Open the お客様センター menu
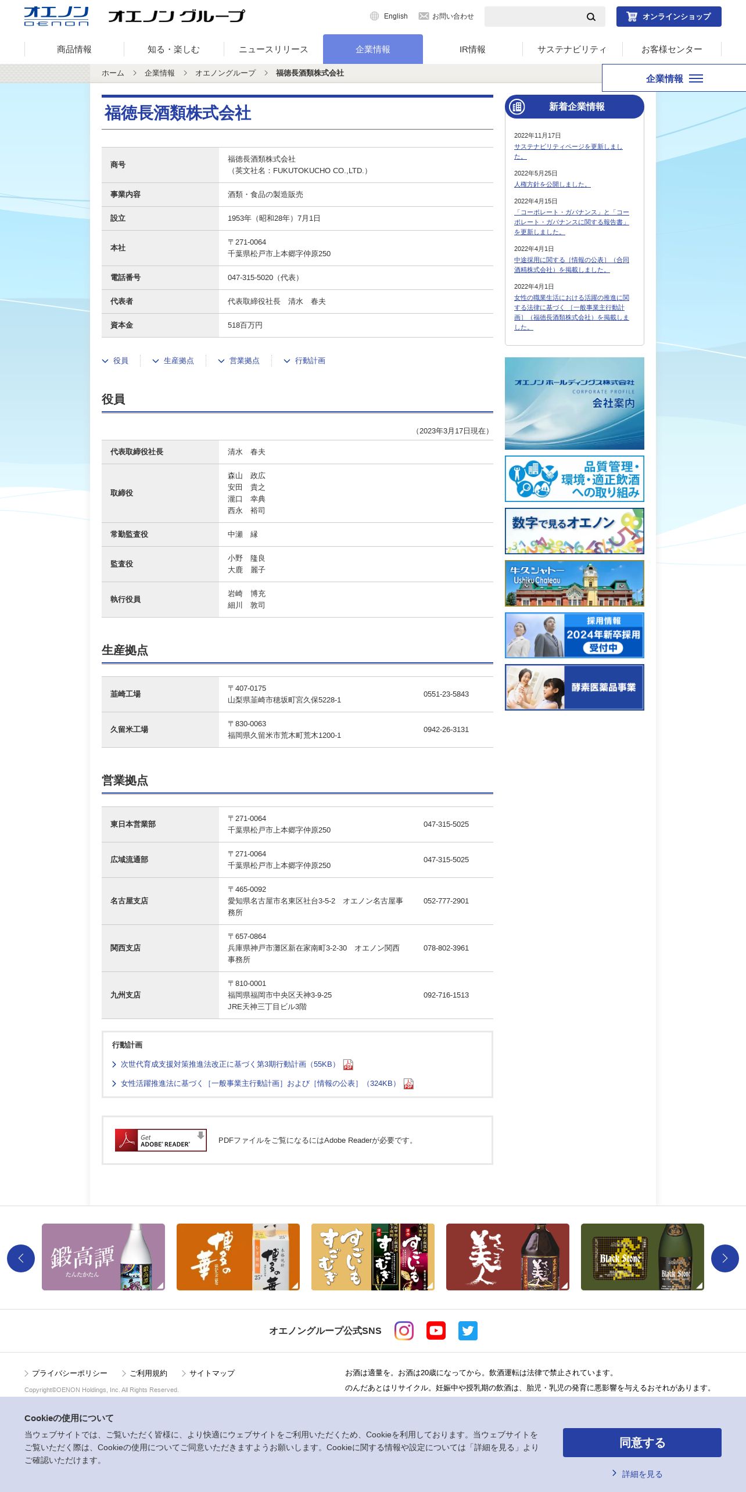 point(672,49)
